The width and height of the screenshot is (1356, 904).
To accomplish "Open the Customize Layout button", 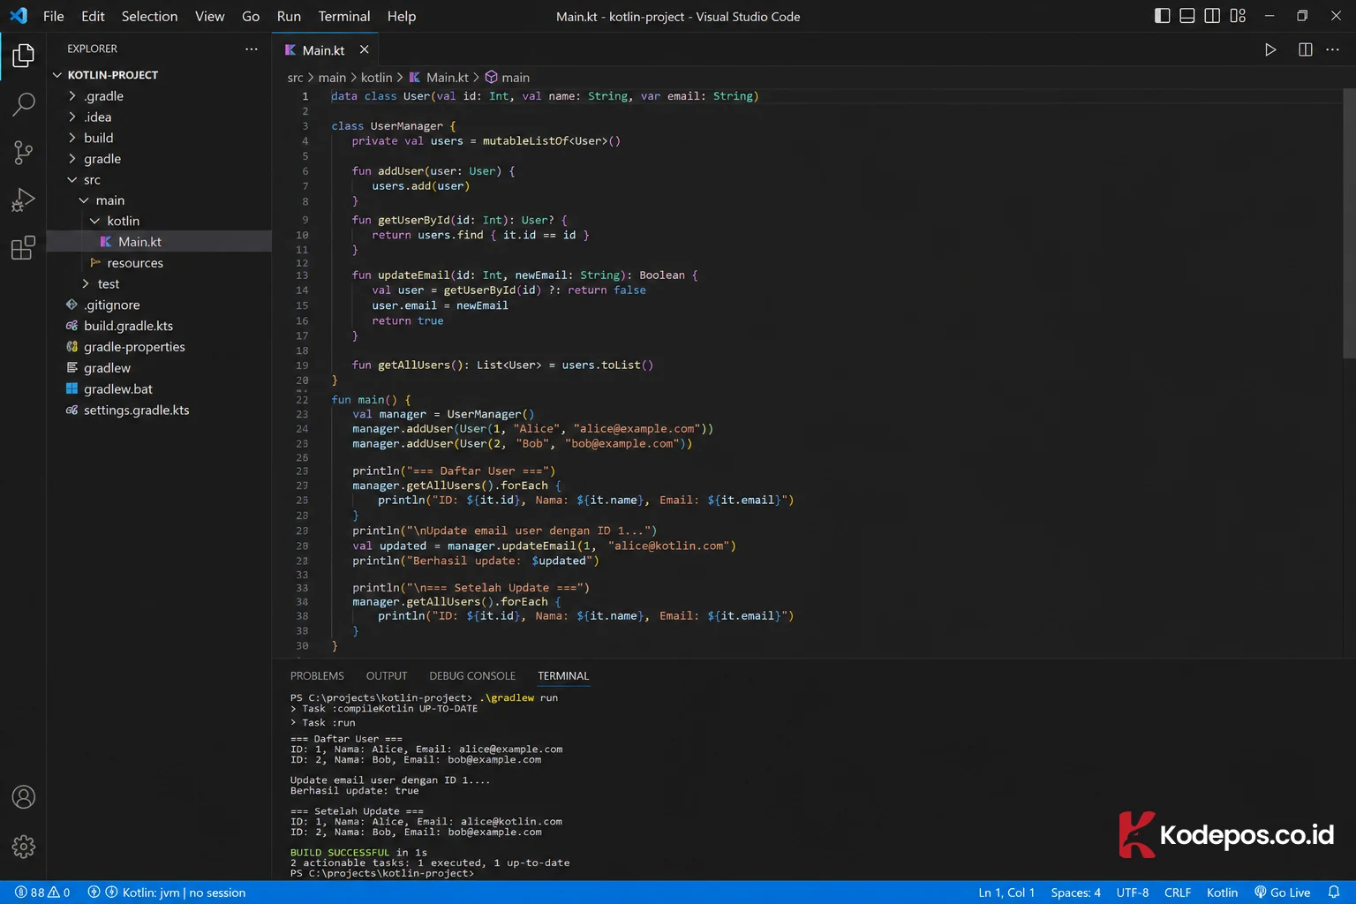I will (1238, 16).
